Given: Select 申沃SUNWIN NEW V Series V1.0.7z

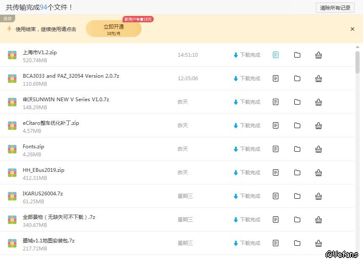Looking at the screenshot, I should tap(66, 100).
